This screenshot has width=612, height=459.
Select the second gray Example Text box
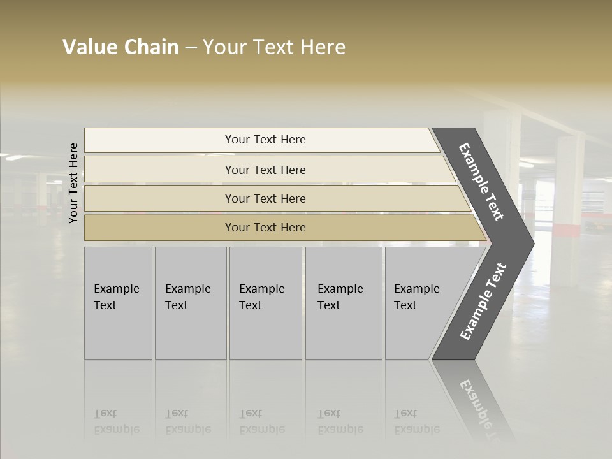point(191,303)
